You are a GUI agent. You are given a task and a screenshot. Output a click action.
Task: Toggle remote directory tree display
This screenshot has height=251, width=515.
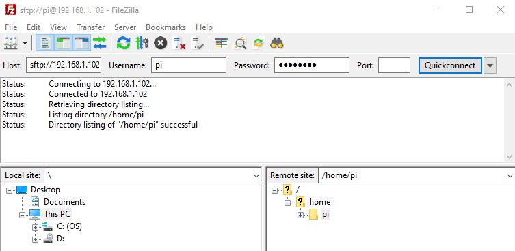[x=81, y=43]
